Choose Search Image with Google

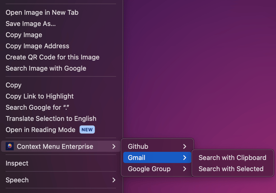pos(46,68)
